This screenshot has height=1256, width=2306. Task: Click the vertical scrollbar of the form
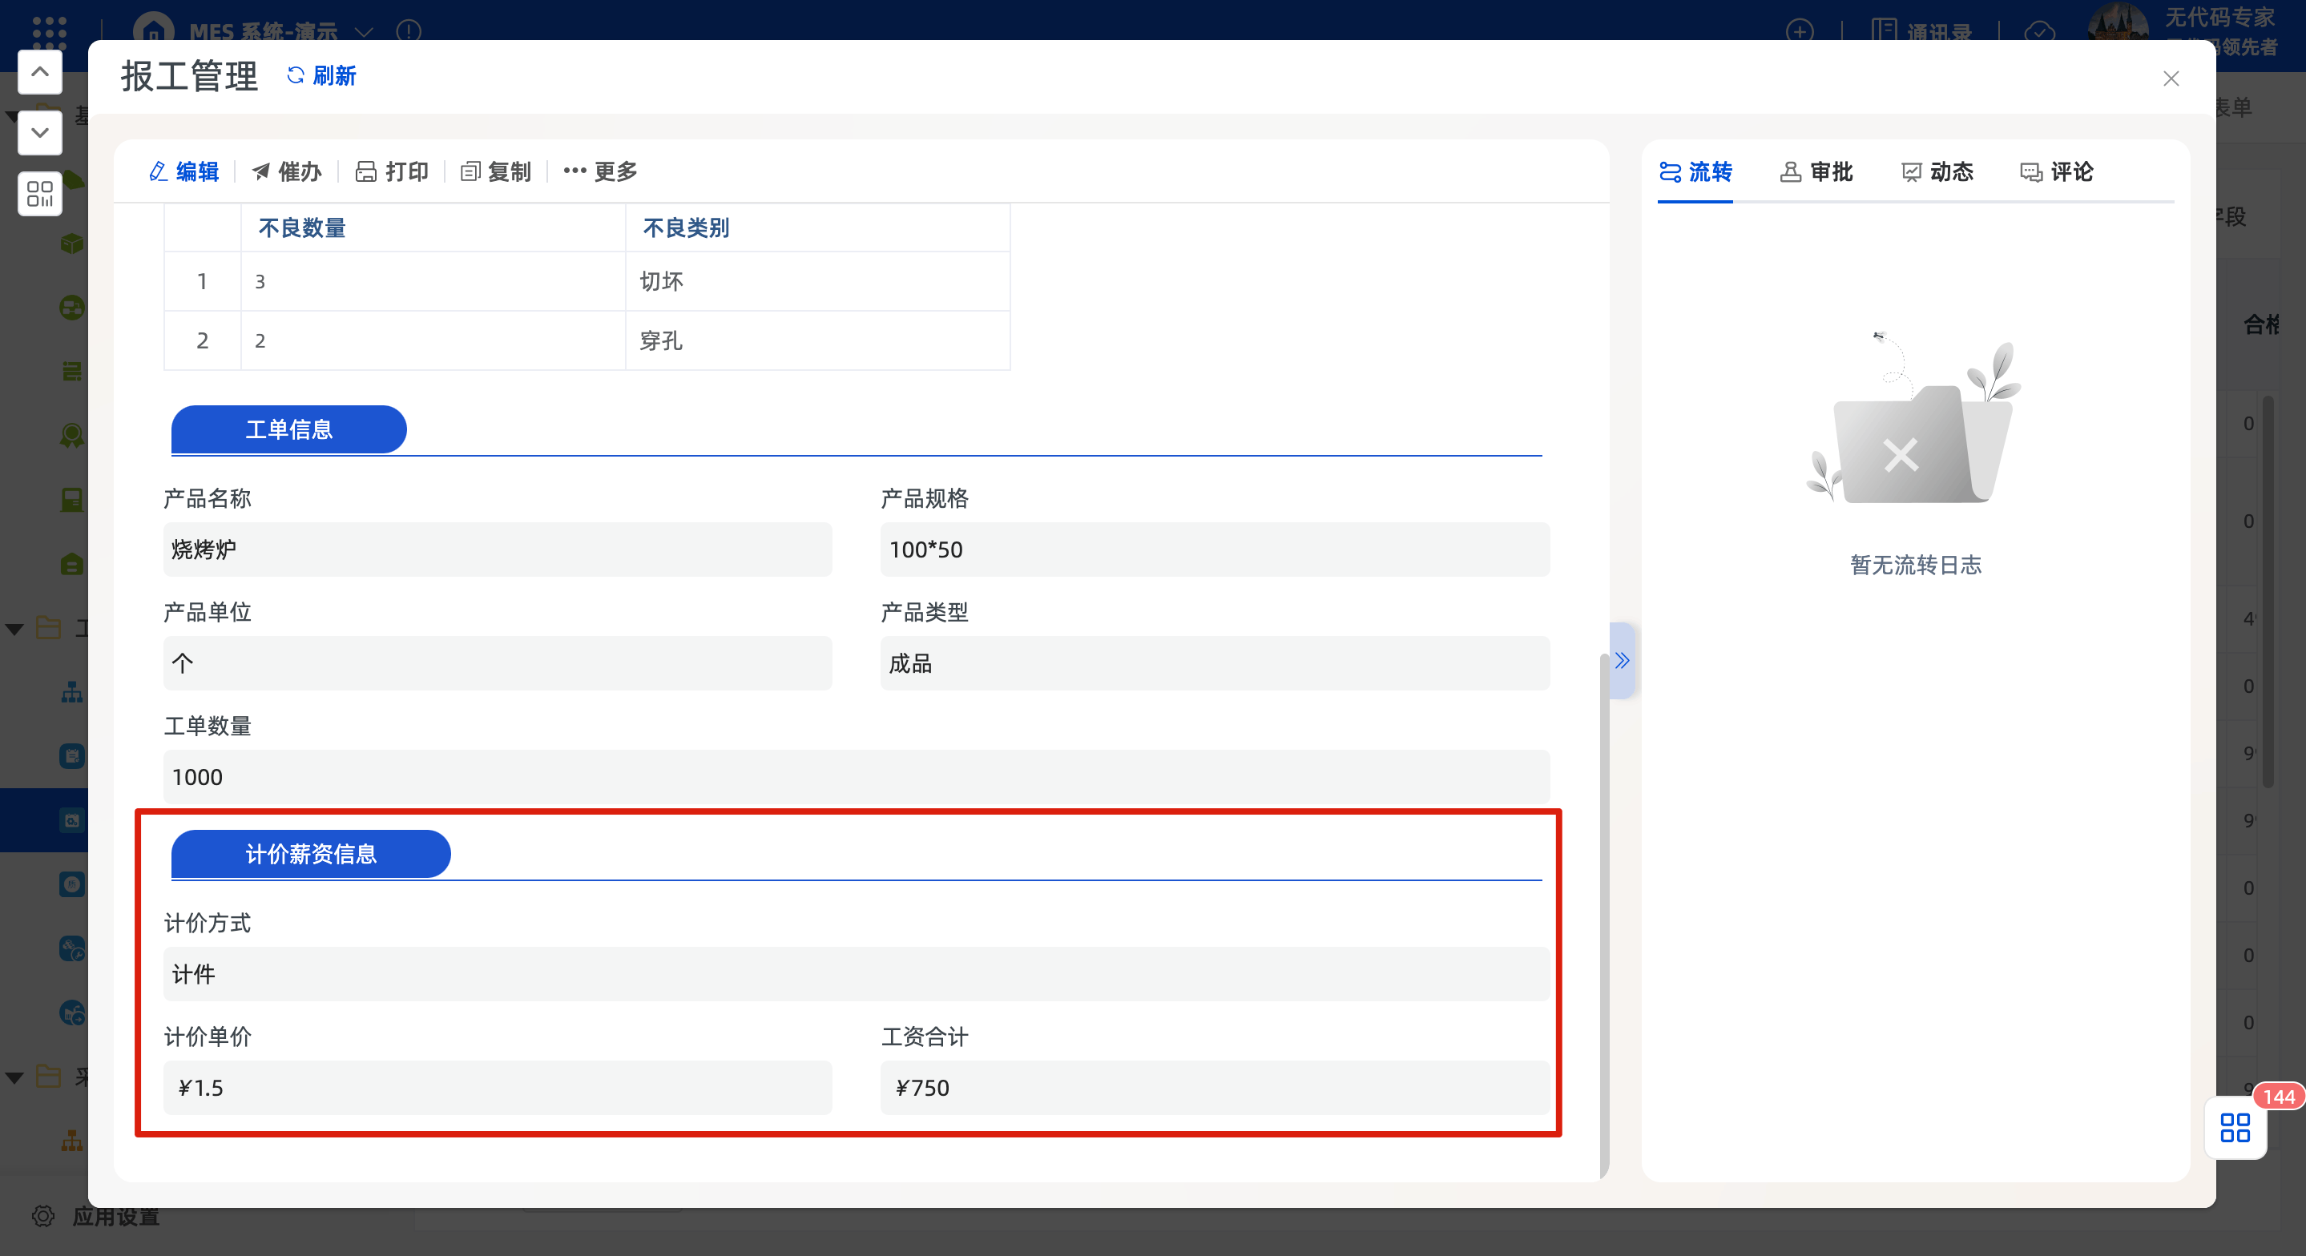click(x=1603, y=913)
